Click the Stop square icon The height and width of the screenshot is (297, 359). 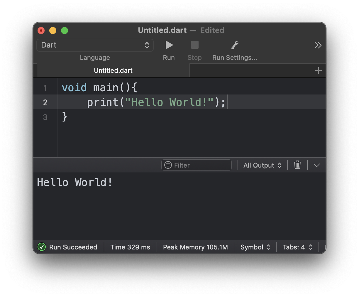click(194, 45)
